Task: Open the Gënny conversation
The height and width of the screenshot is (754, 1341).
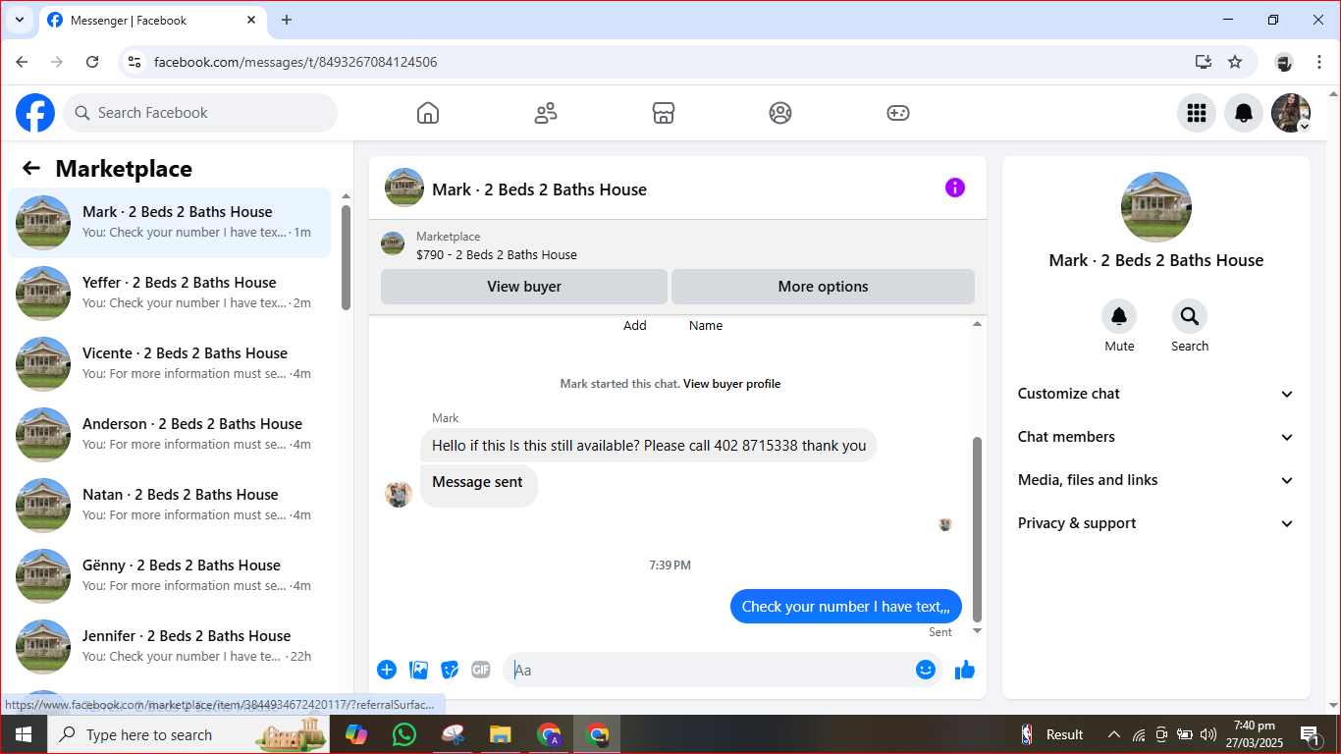Action: pos(170,576)
